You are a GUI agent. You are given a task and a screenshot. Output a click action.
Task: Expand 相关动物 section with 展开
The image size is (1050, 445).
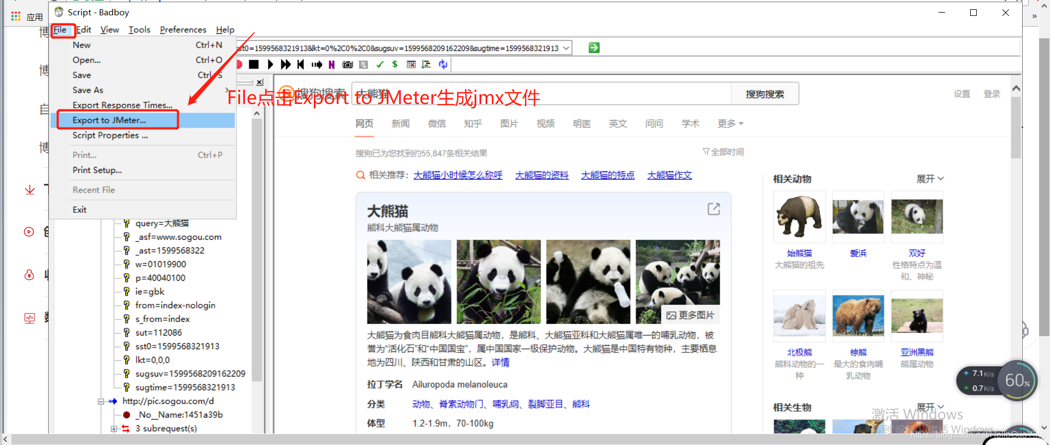(930, 179)
